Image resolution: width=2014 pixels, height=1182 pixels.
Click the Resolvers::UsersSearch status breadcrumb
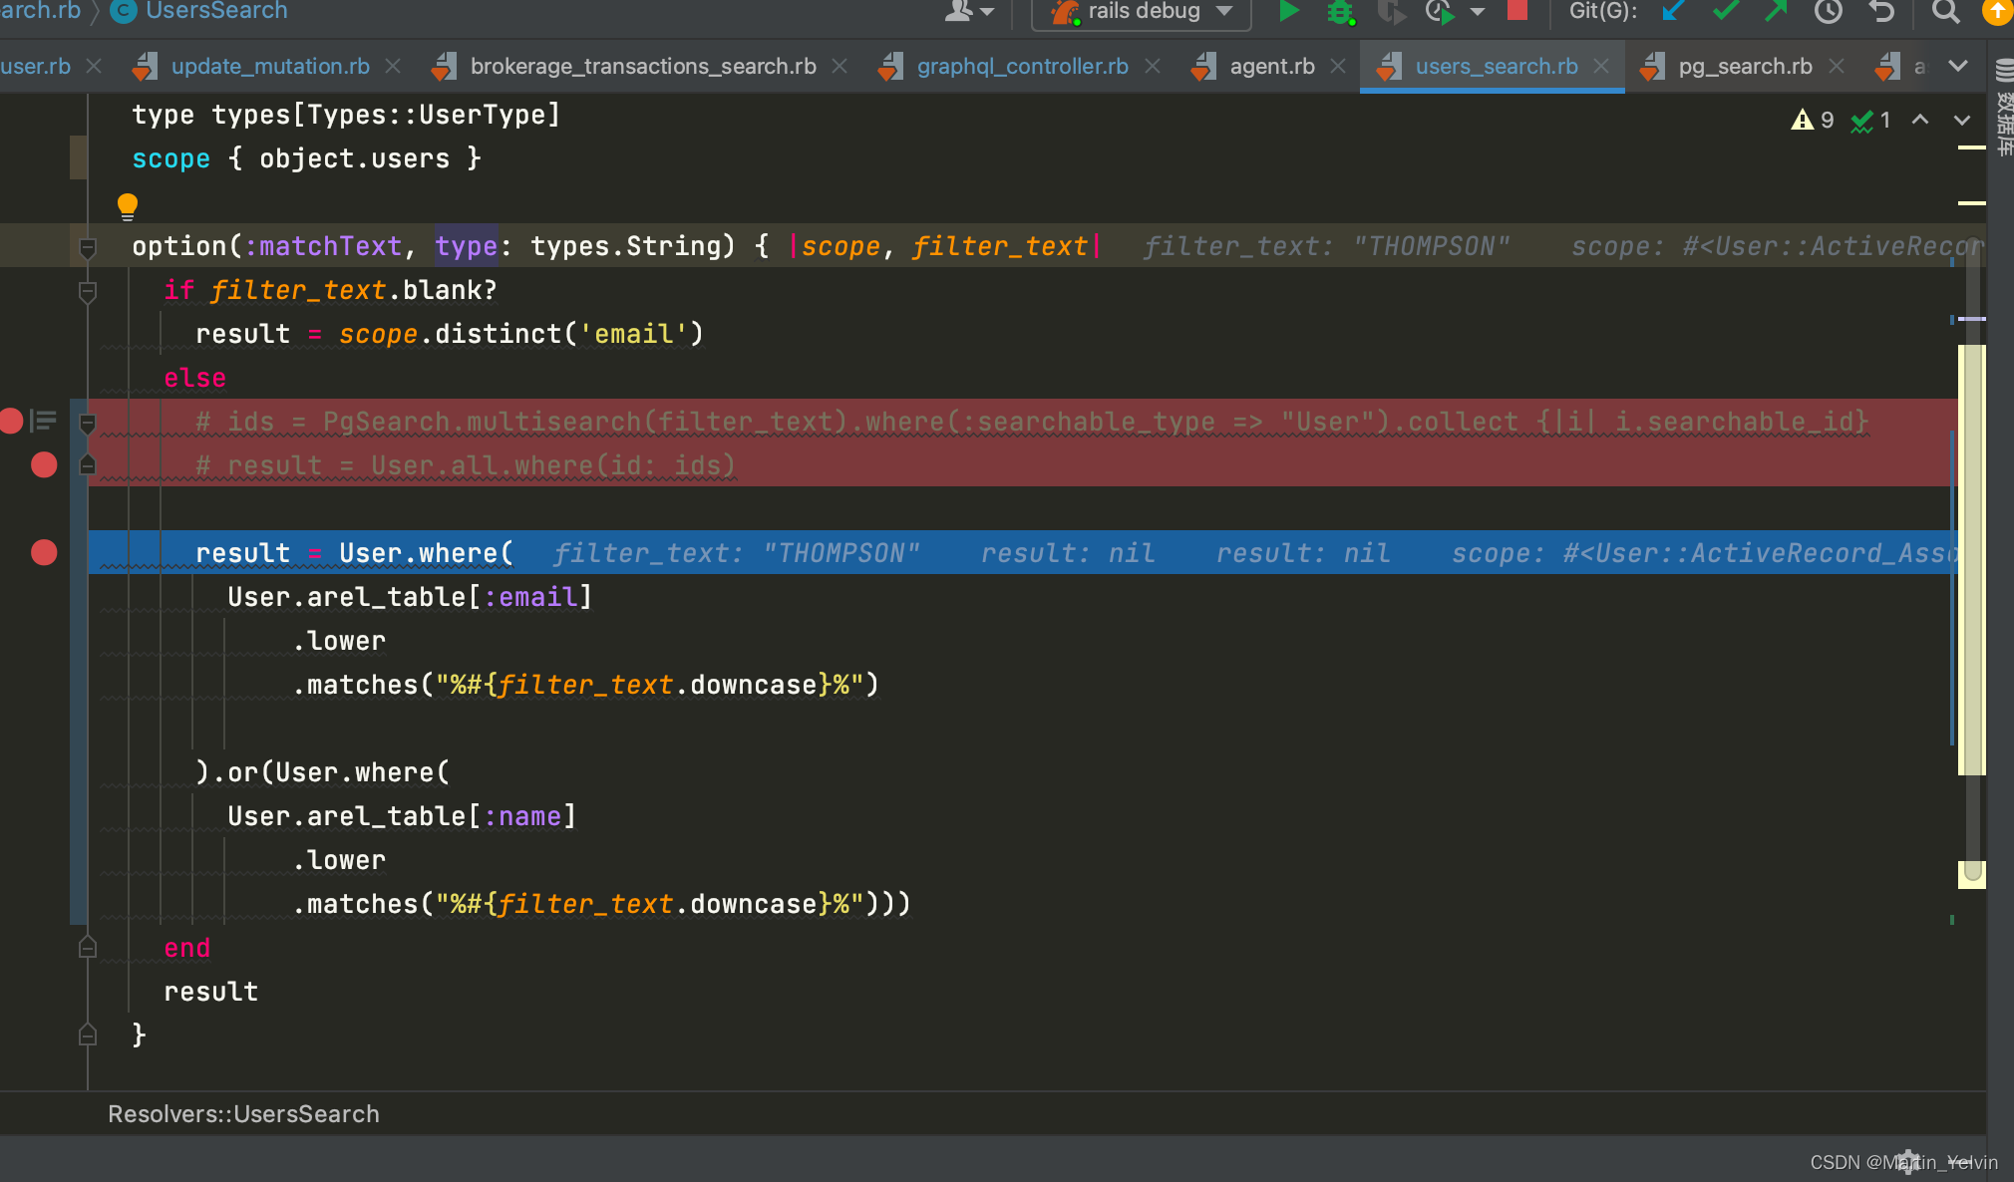click(x=243, y=1113)
